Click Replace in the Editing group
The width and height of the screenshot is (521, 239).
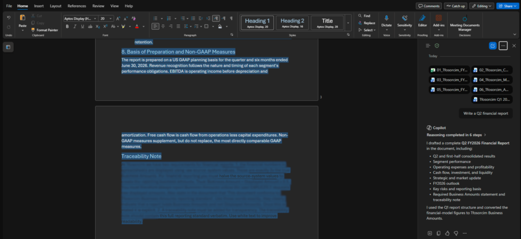(x=366, y=23)
